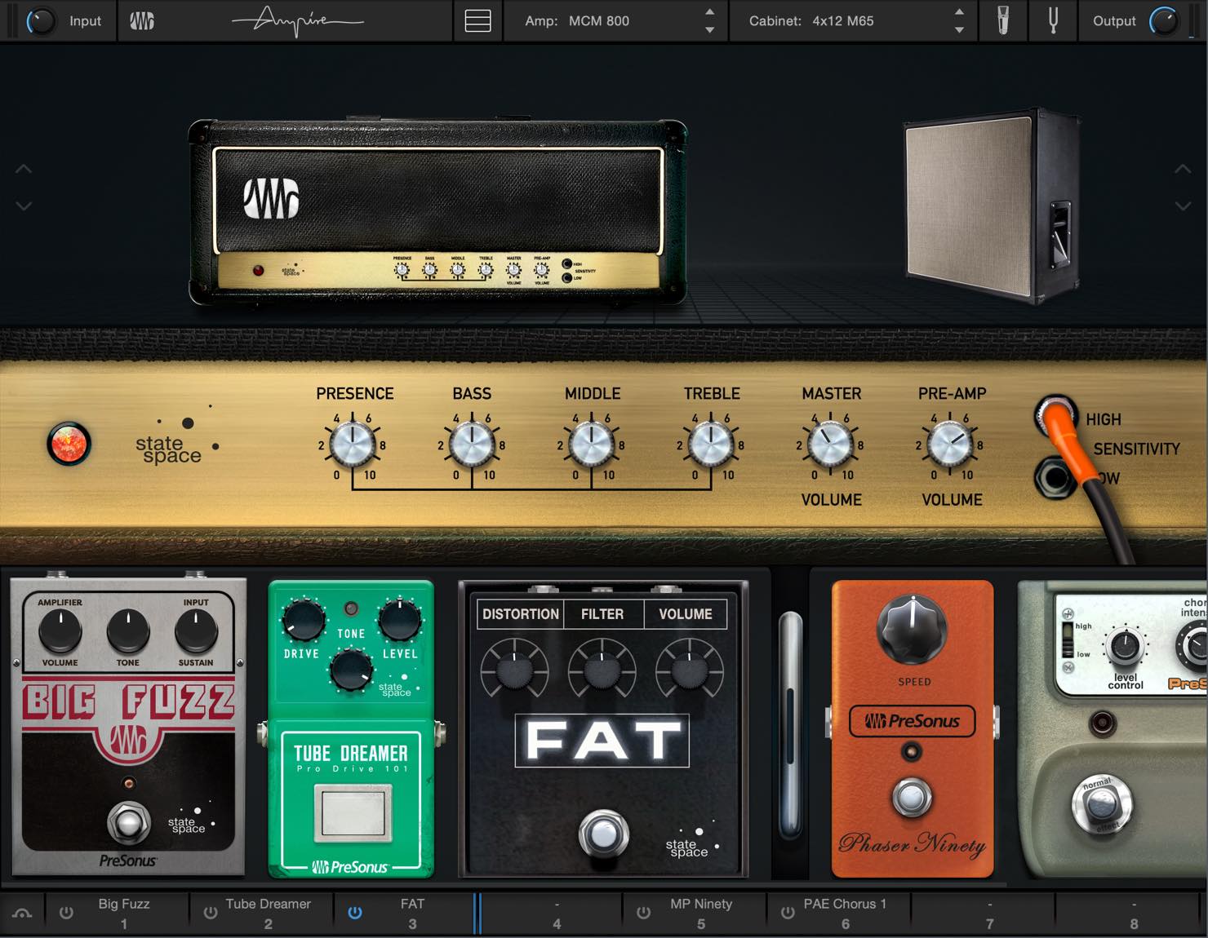
Task: Select the PAE Chorus 1 slot tab
Action: click(x=845, y=914)
